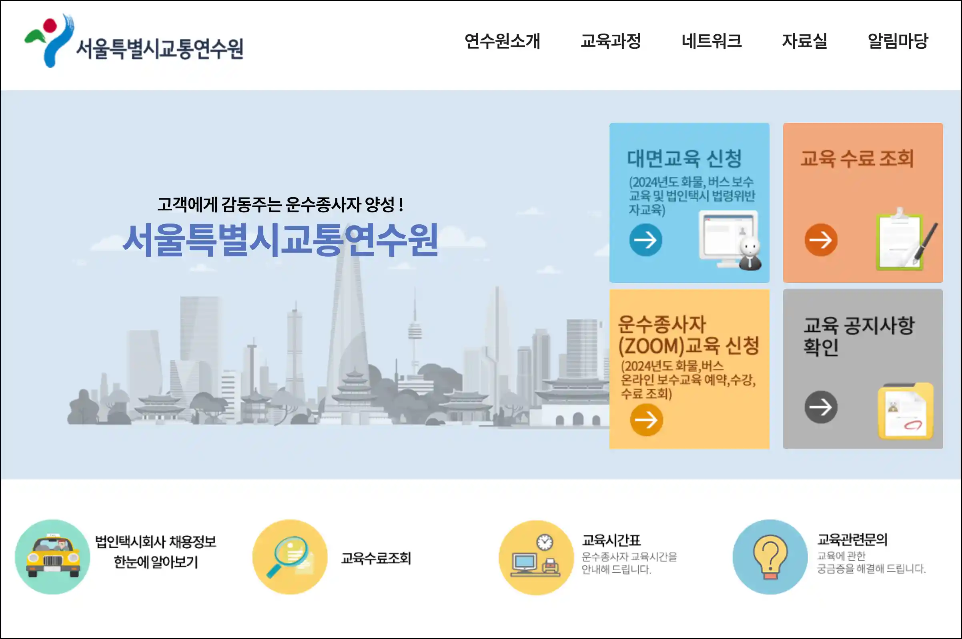962x639 pixels.
Task: Open 운수종사자 (ZOOM)교육 신청 heading
Action: [688, 335]
